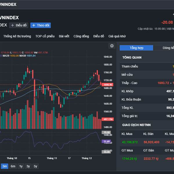The image size is (174, 174).
Task: Set chart range to 1y
Action: point(21,166)
